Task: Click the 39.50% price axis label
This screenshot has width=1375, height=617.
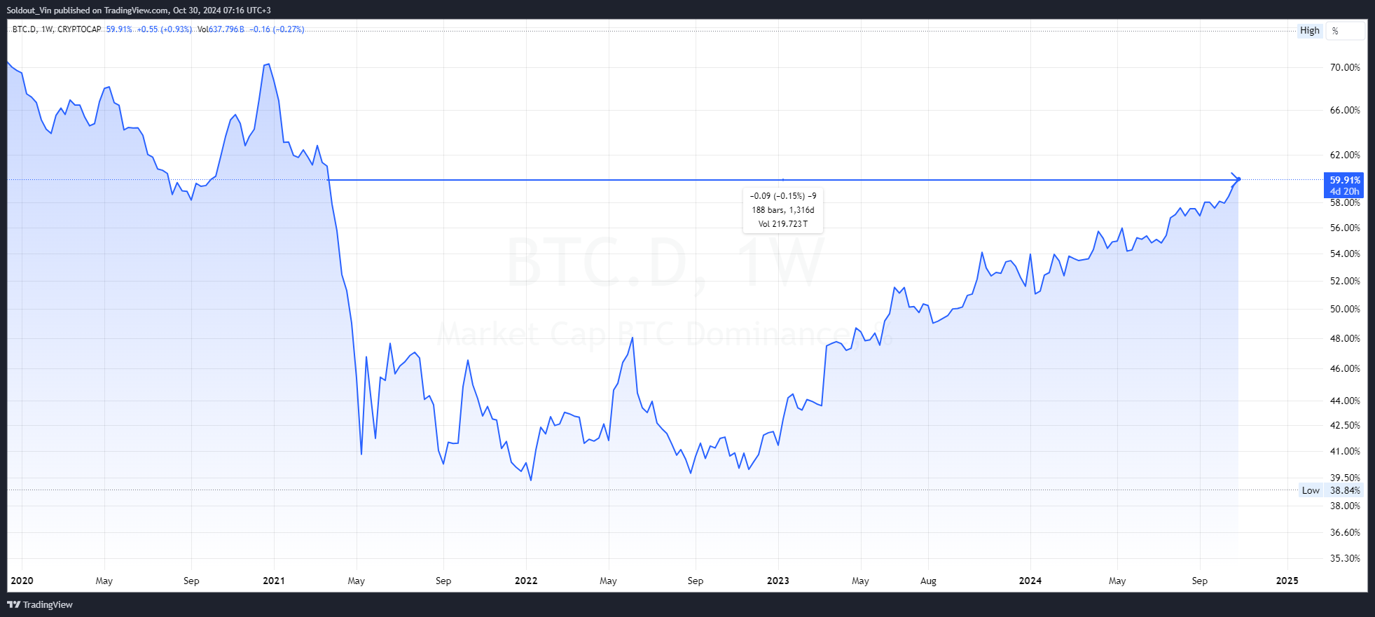Action: click(1345, 478)
